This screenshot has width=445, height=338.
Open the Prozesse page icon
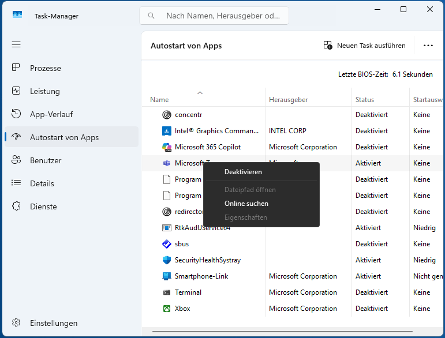coord(16,67)
